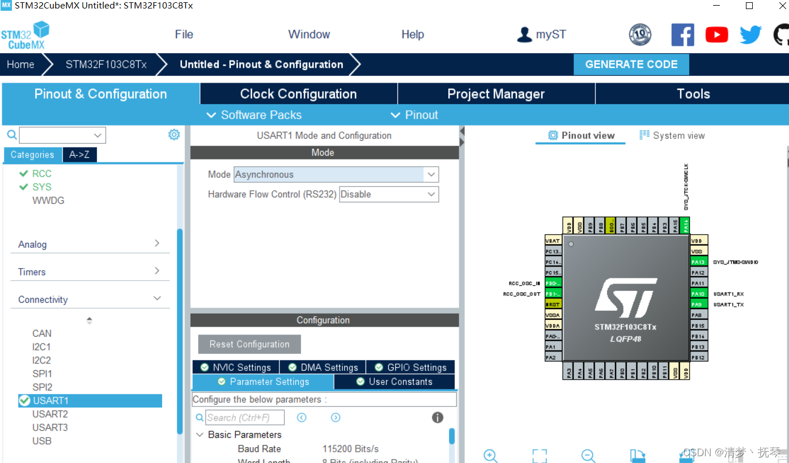Viewport: 789px width, 463px height.
Task: Rotate chip clockwise icon
Action: (x=638, y=456)
